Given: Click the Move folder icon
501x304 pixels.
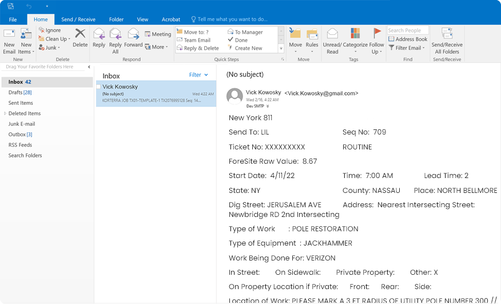Looking at the screenshot, I should [x=295, y=33].
